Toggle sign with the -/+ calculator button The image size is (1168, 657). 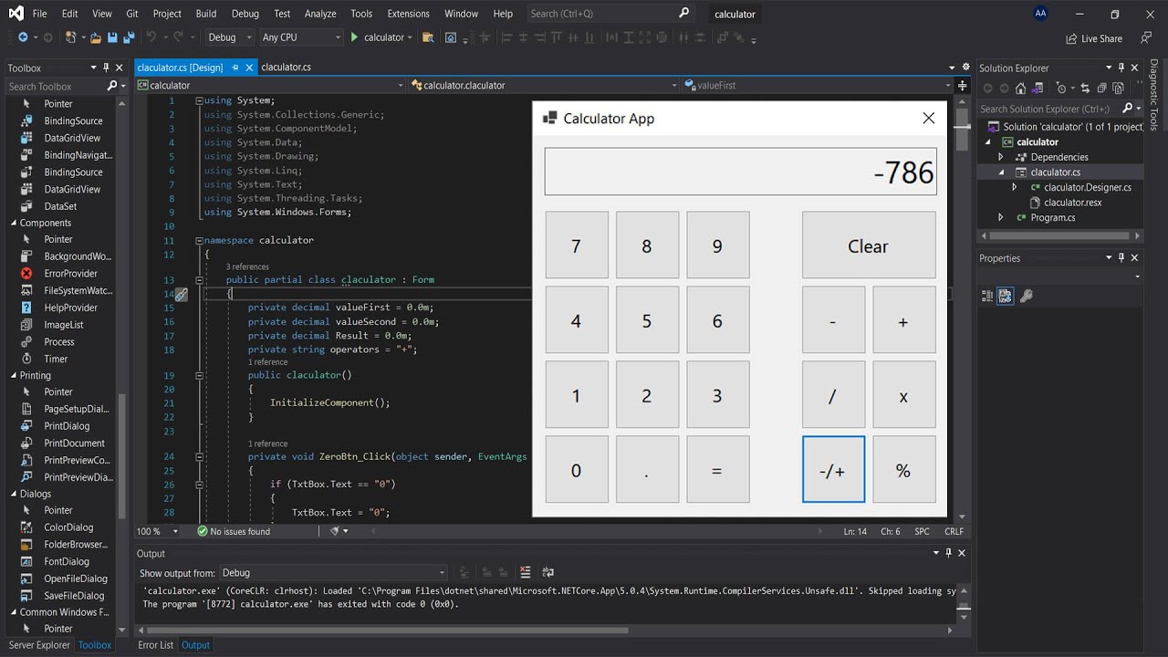[x=833, y=469]
